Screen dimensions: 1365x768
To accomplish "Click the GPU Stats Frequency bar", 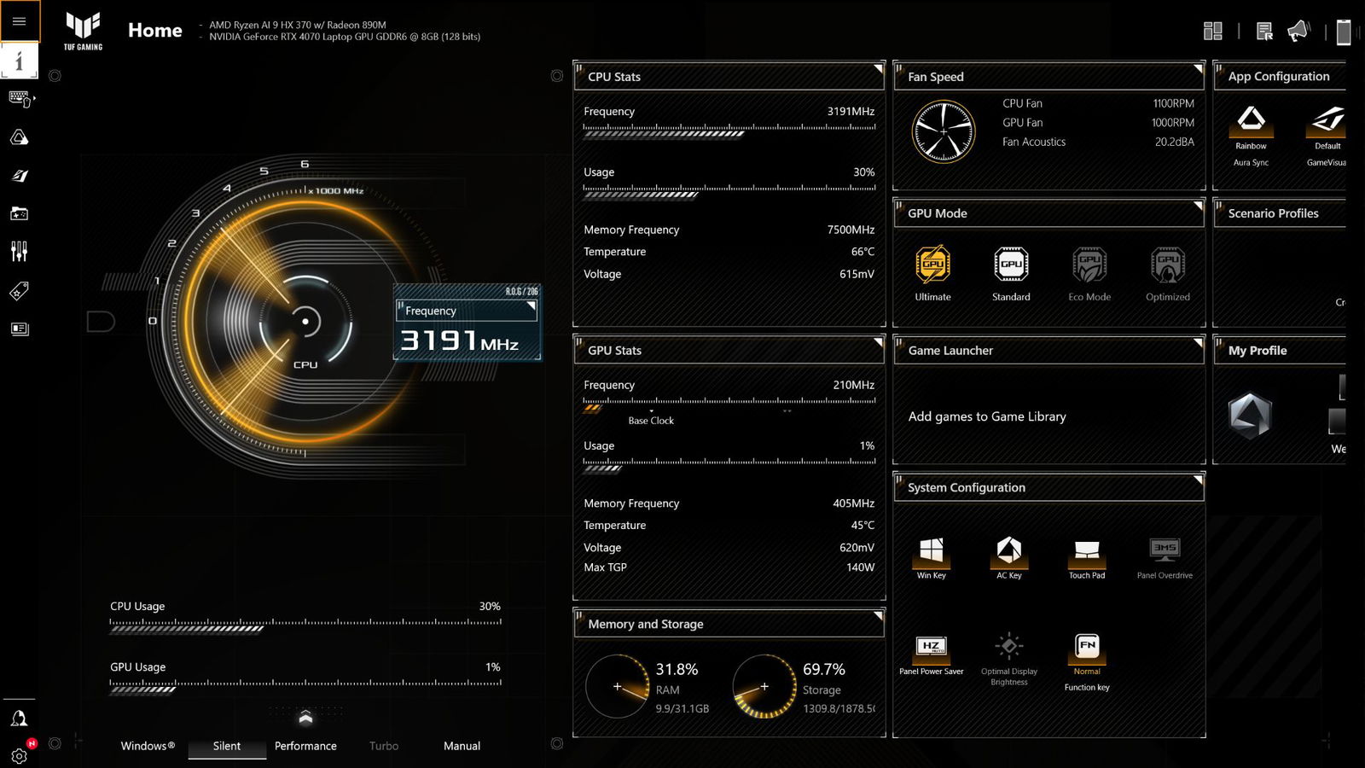I will [x=729, y=404].
